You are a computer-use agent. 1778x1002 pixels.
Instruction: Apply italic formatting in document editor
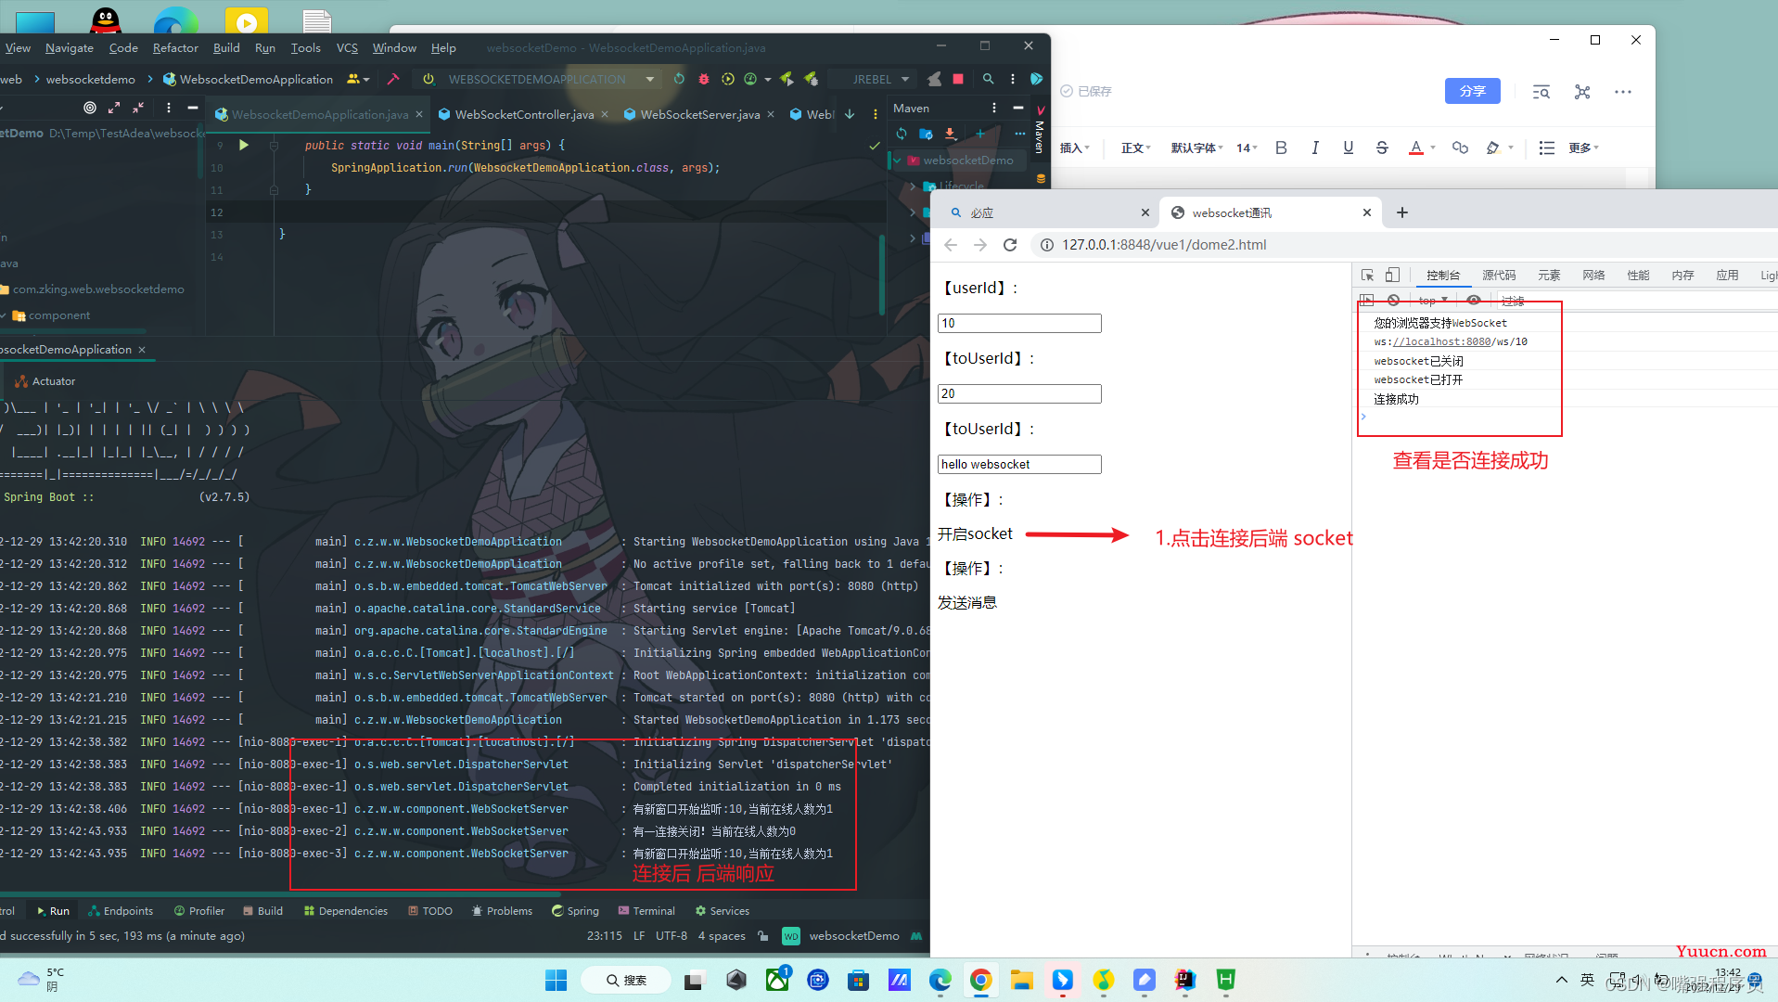1314,148
